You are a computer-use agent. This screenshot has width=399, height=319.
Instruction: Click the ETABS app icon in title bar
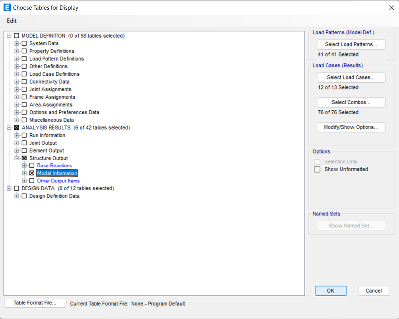coord(7,7)
